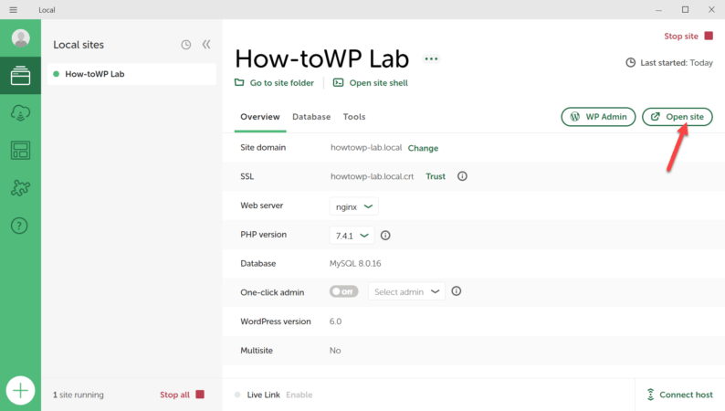Show PHP version info icon
This screenshot has width=725, height=411.
385,236
